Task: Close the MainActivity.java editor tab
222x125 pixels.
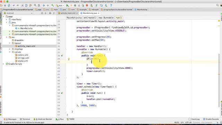Action: pos(99,13)
